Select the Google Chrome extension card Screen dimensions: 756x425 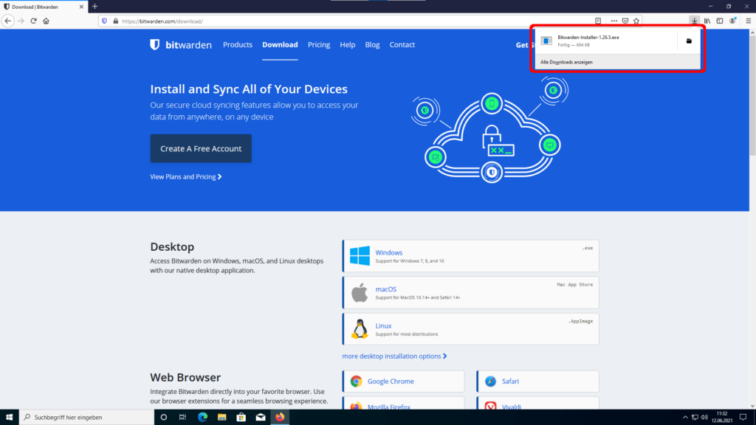[404, 381]
